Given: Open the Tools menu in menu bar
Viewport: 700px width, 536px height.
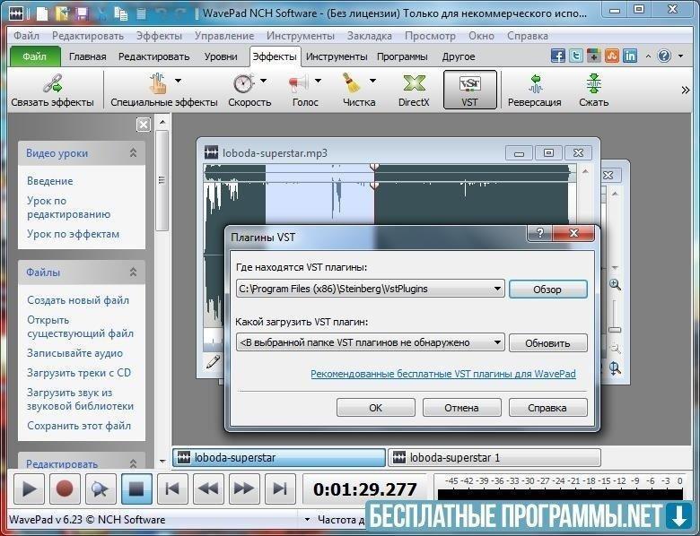Looking at the screenshot, I should point(301,36).
